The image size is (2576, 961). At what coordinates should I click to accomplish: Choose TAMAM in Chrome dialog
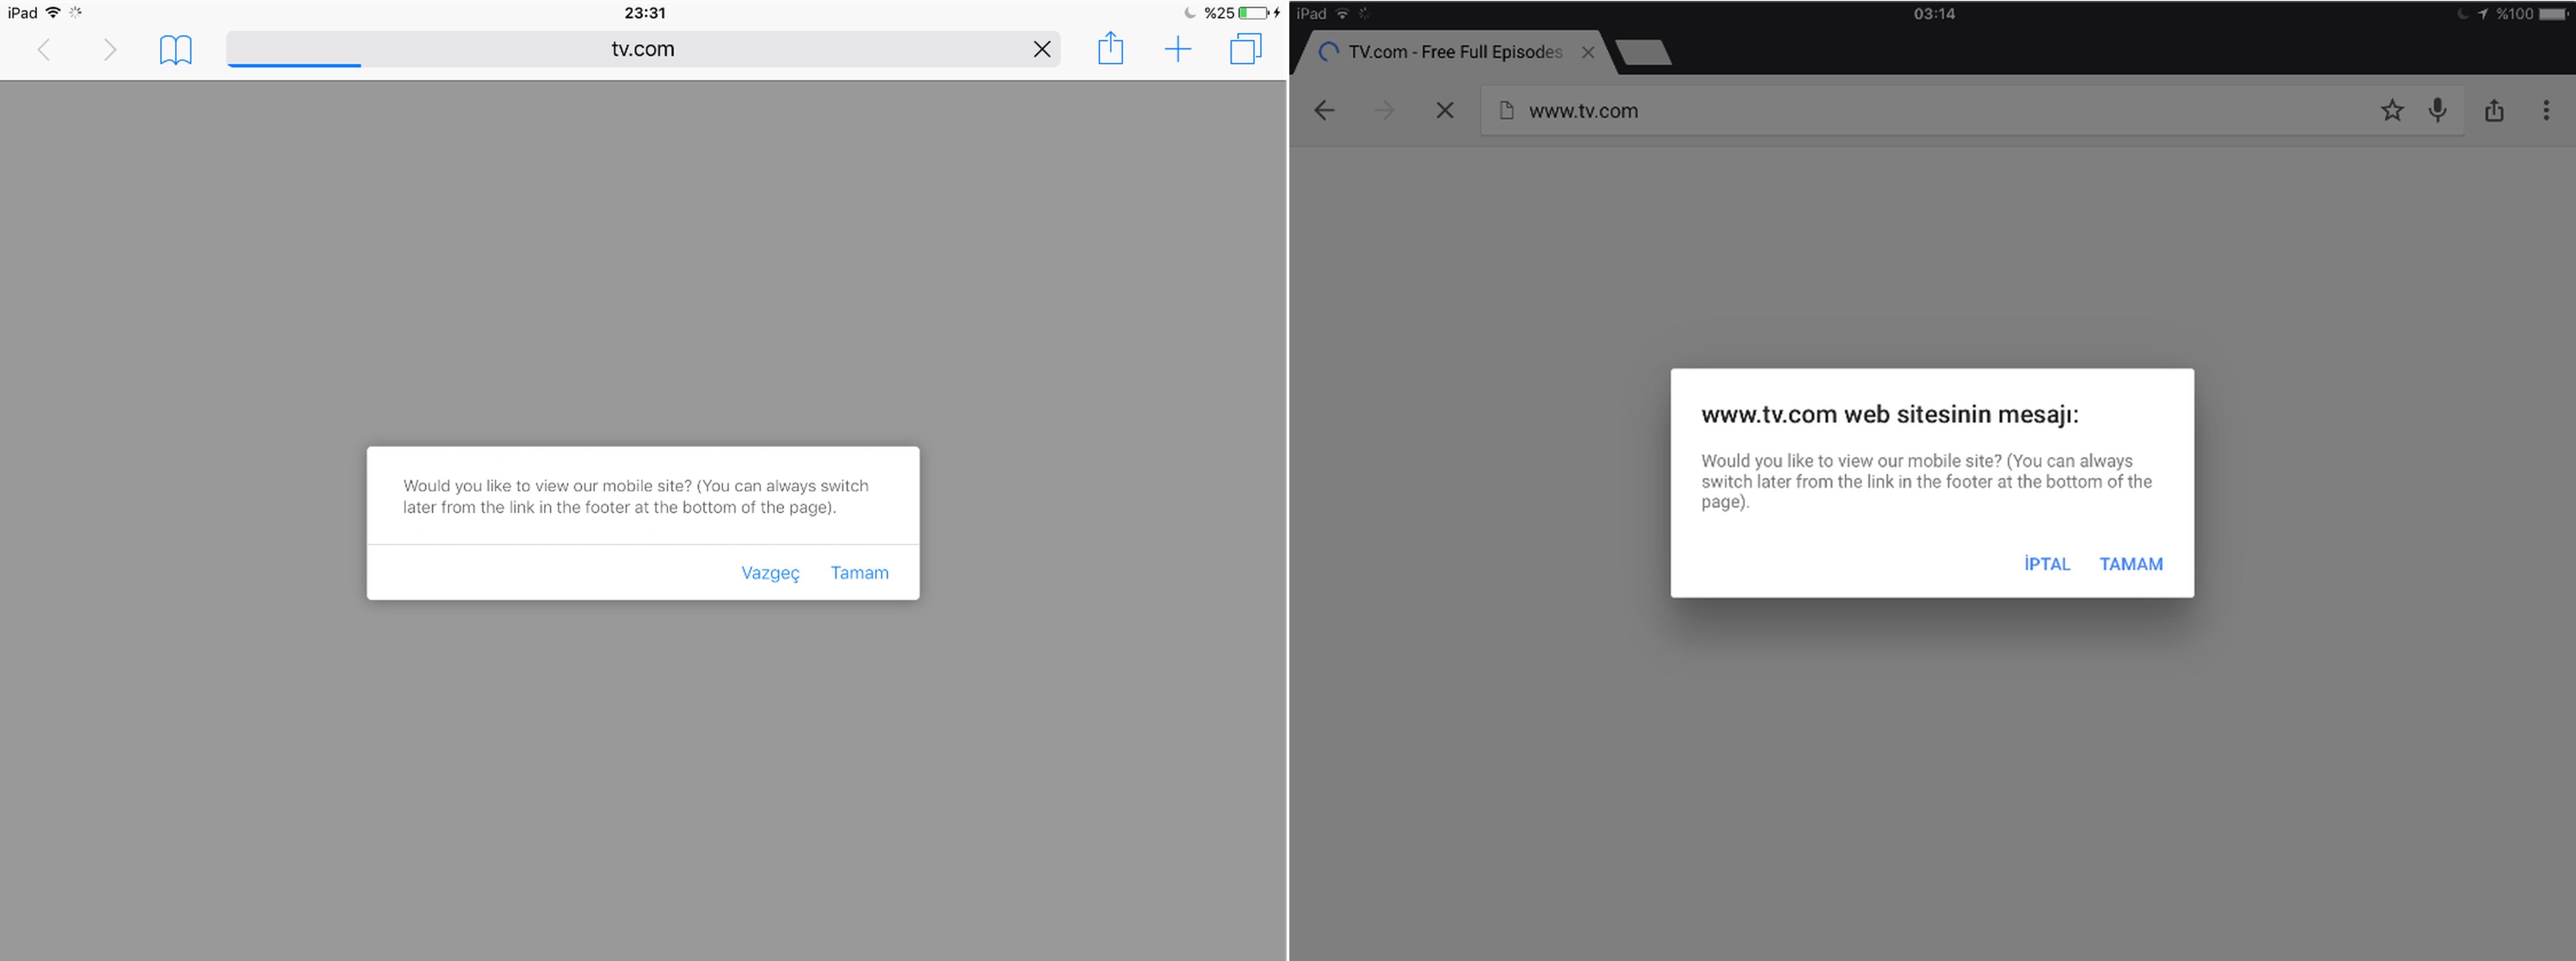2131,564
